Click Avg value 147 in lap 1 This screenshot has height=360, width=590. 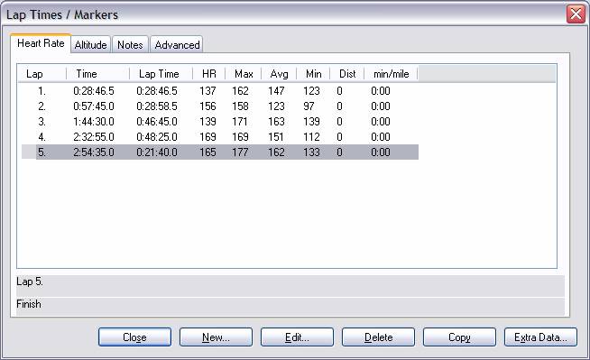[x=276, y=91]
